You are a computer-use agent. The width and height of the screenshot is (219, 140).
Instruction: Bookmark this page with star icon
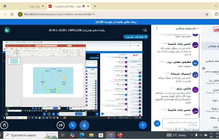pyautogui.click(x=207, y=14)
